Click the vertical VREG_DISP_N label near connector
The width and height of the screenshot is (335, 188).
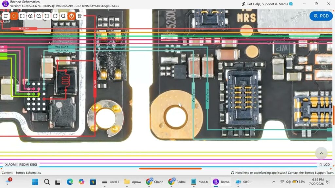(207, 96)
